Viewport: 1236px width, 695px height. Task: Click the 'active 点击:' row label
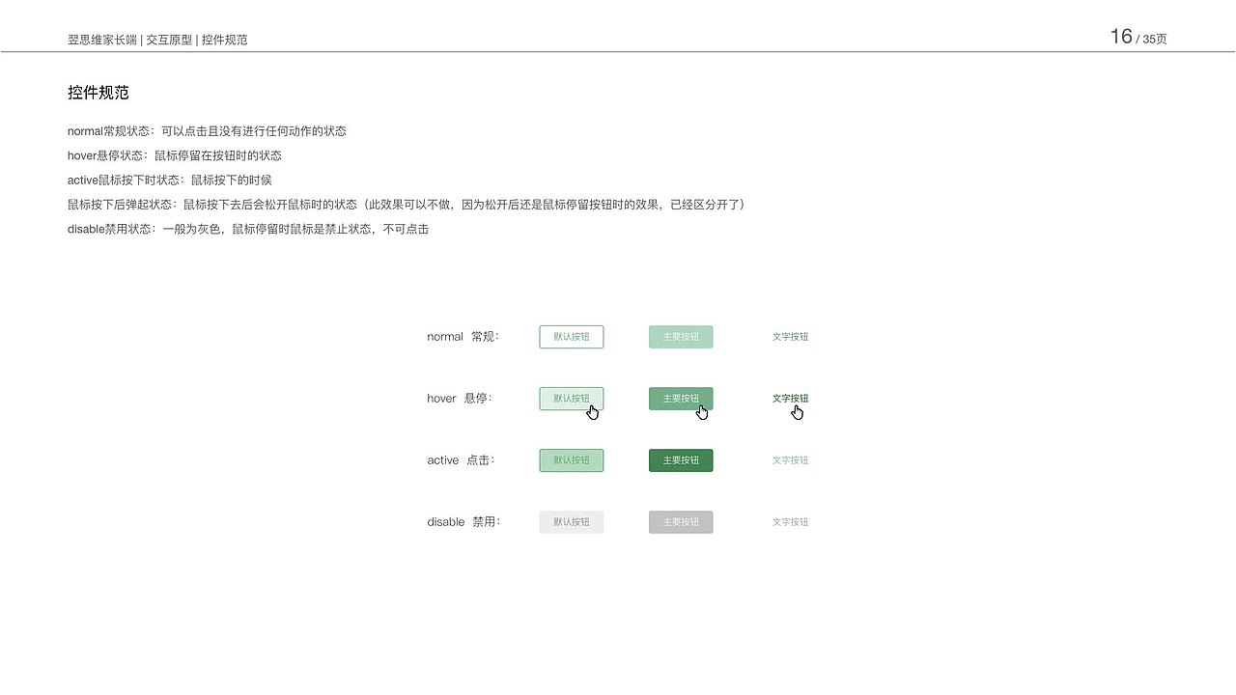click(x=461, y=460)
